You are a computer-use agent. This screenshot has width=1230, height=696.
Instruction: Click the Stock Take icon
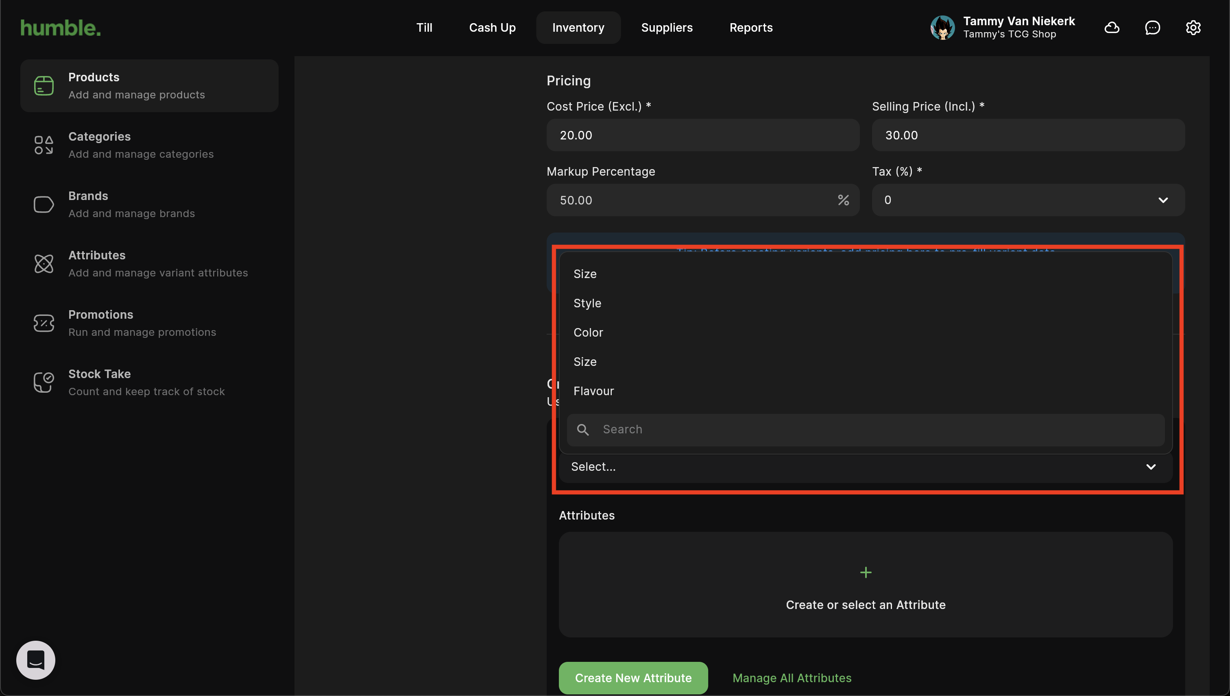pyautogui.click(x=44, y=383)
